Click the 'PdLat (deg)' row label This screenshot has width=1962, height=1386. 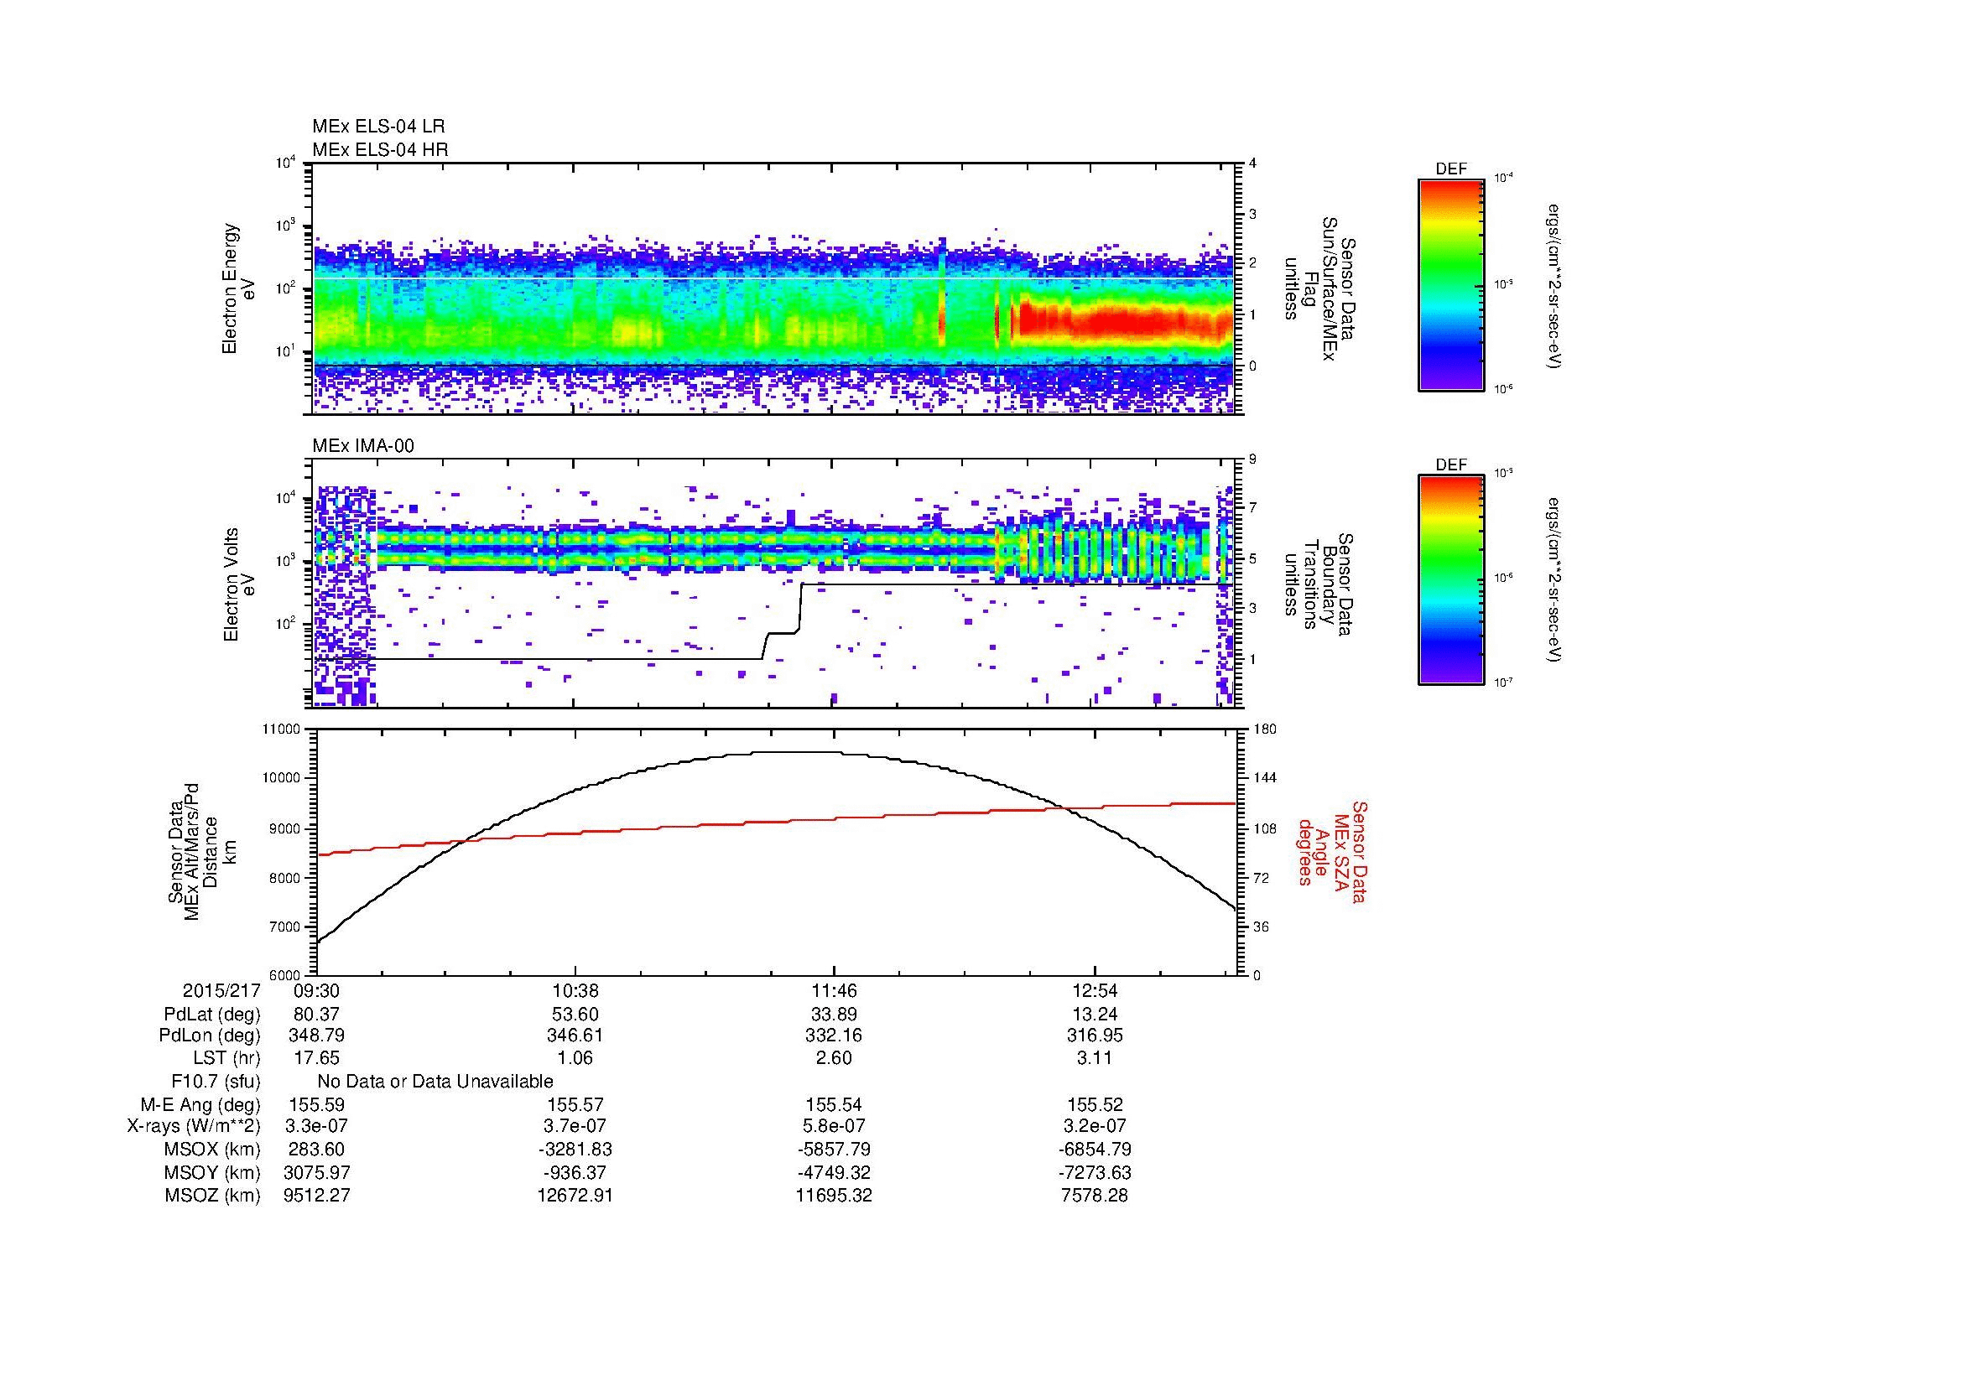pos(212,1015)
